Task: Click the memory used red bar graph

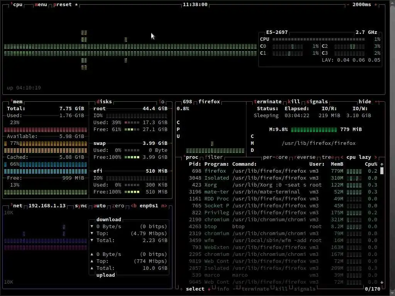Action: pyautogui.click(x=46, y=129)
